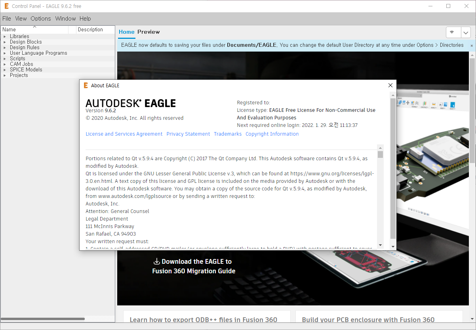Switch to the Preview tab
The height and width of the screenshot is (330, 476).
tap(149, 32)
